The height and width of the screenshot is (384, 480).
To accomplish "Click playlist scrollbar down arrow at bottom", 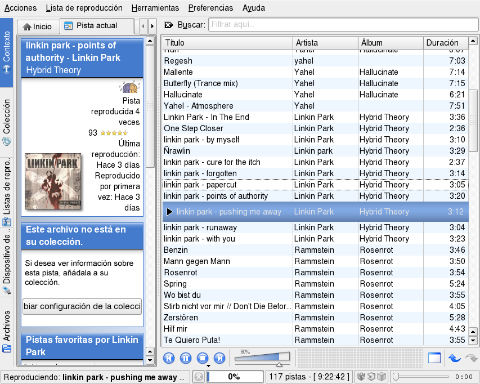I will click(473, 340).
